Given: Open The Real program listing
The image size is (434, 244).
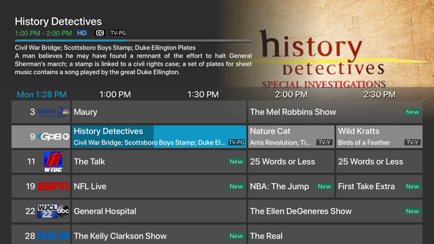Looking at the screenshot, I should coord(335,234).
